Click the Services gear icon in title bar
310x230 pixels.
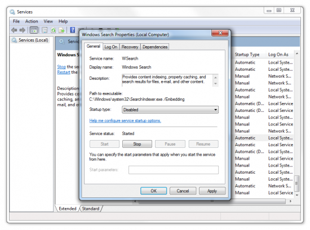tap(12, 12)
